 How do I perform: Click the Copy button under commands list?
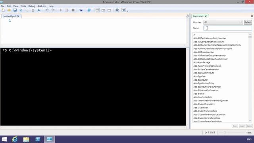click(249, 126)
